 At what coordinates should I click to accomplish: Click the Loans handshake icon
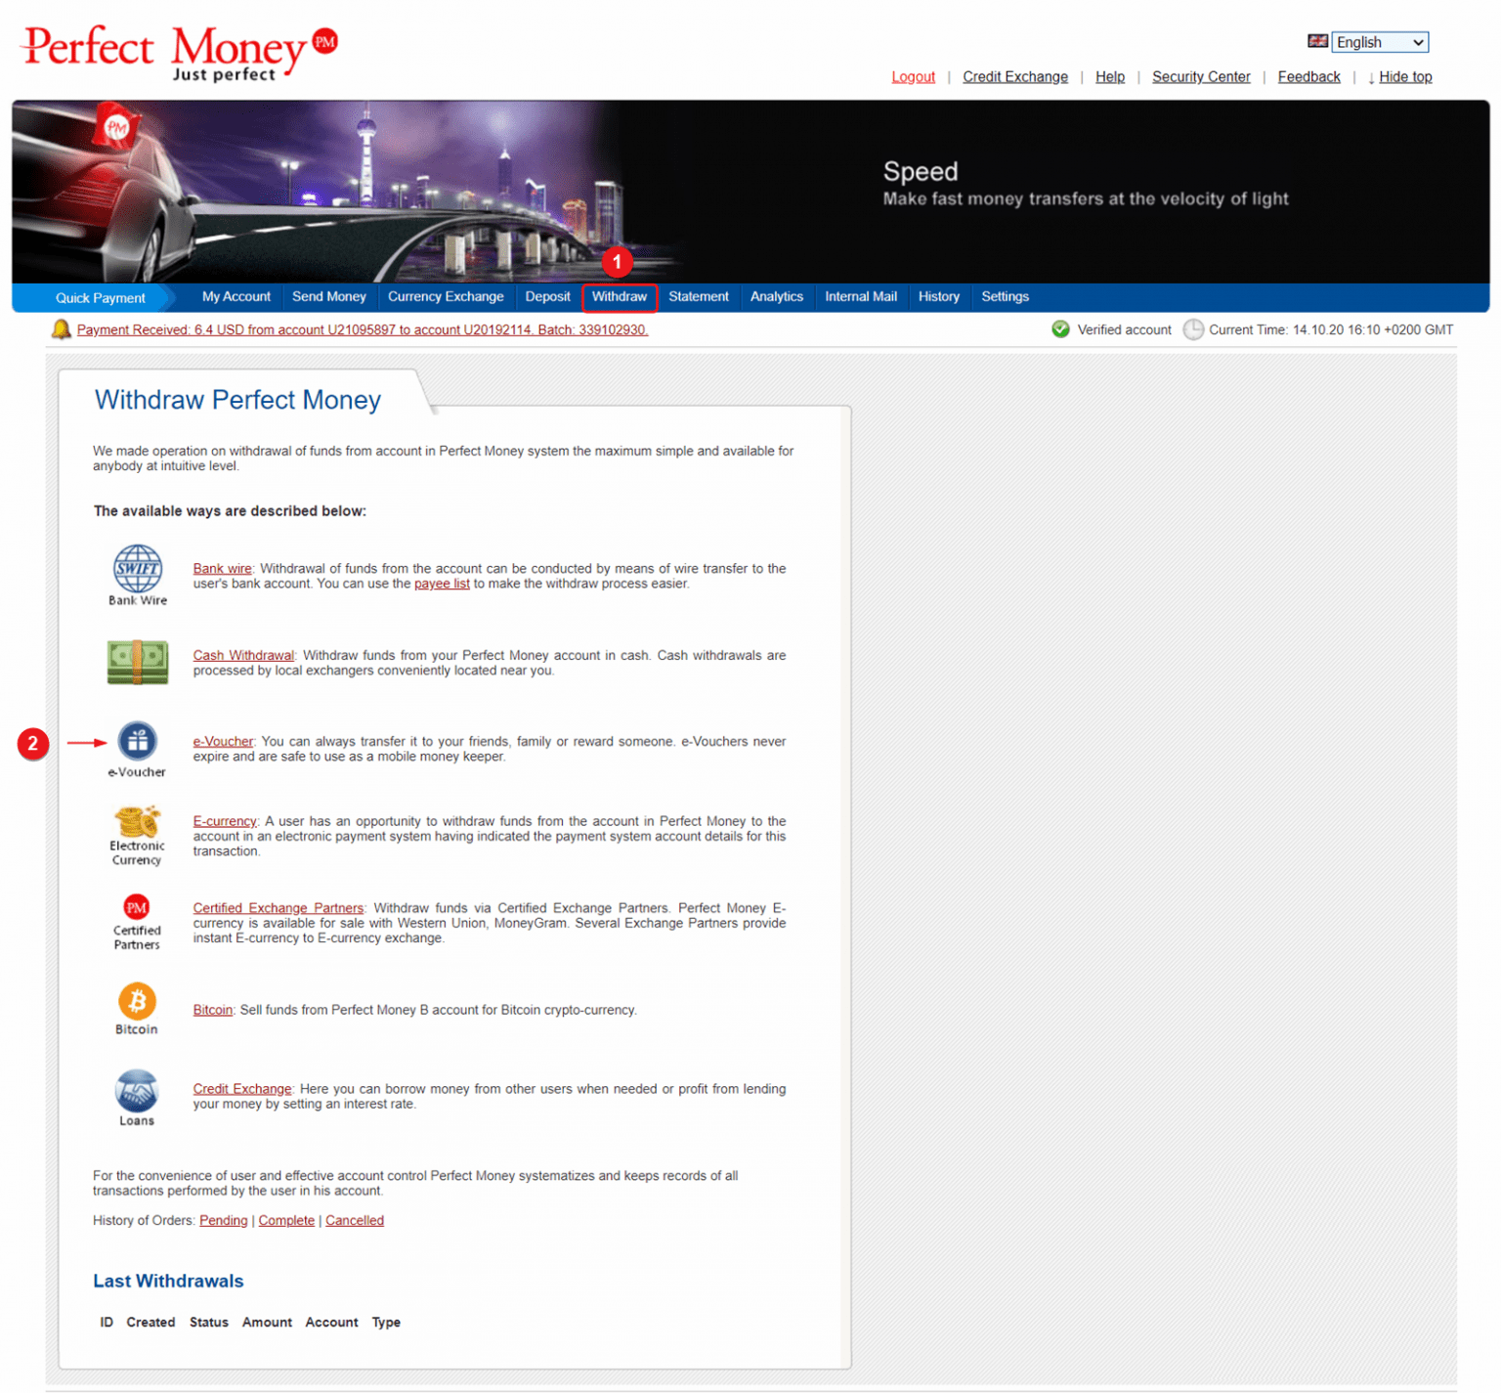(x=137, y=1091)
